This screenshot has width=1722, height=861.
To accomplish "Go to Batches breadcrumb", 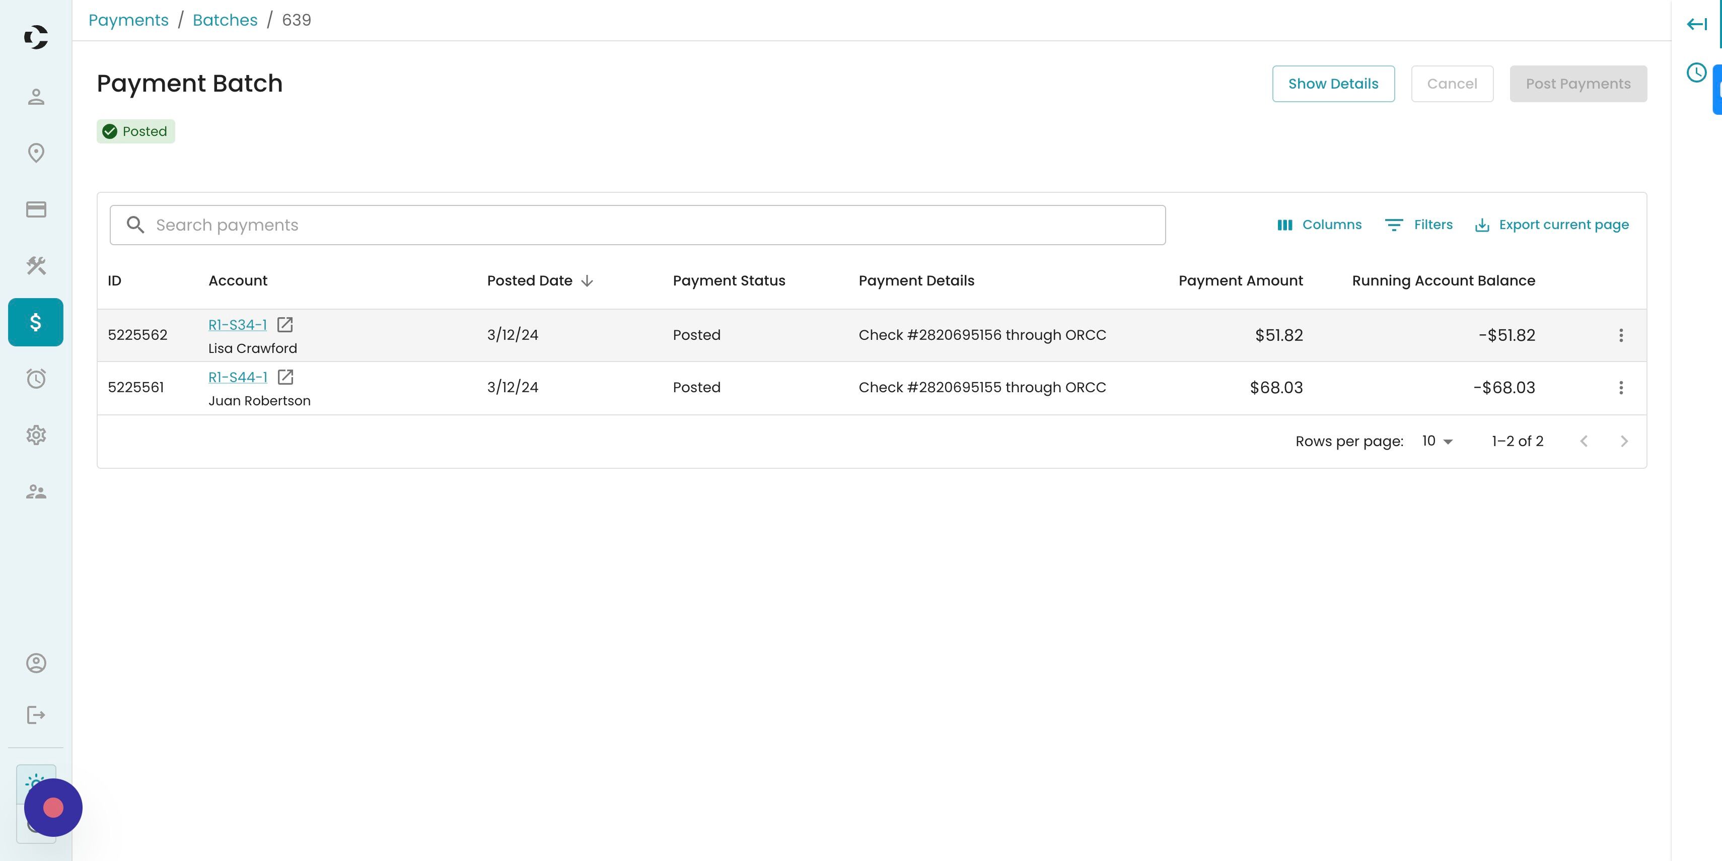I will (x=225, y=20).
